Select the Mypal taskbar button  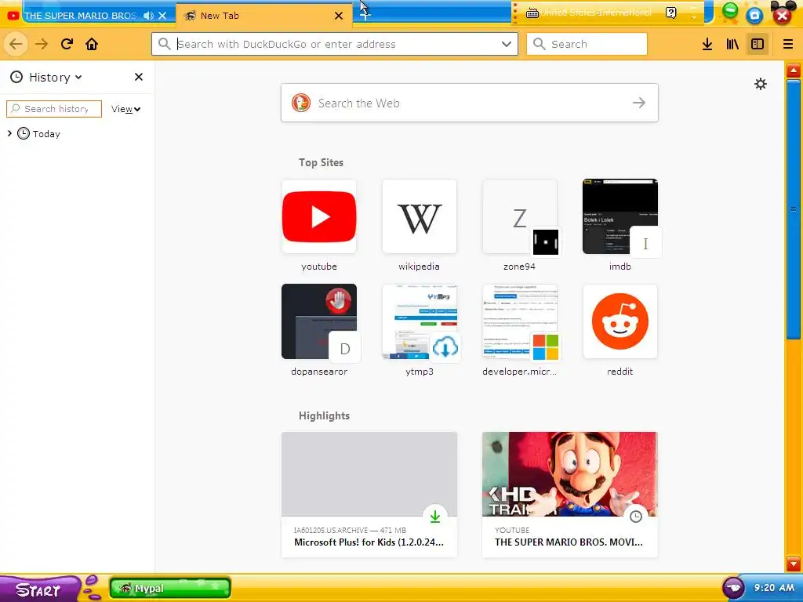tap(170, 588)
